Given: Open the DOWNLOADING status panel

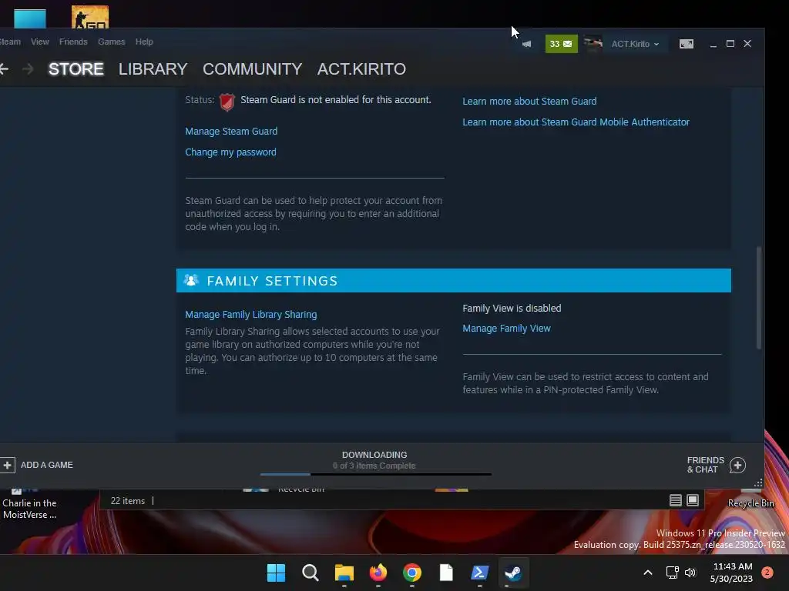Looking at the screenshot, I should 374,460.
